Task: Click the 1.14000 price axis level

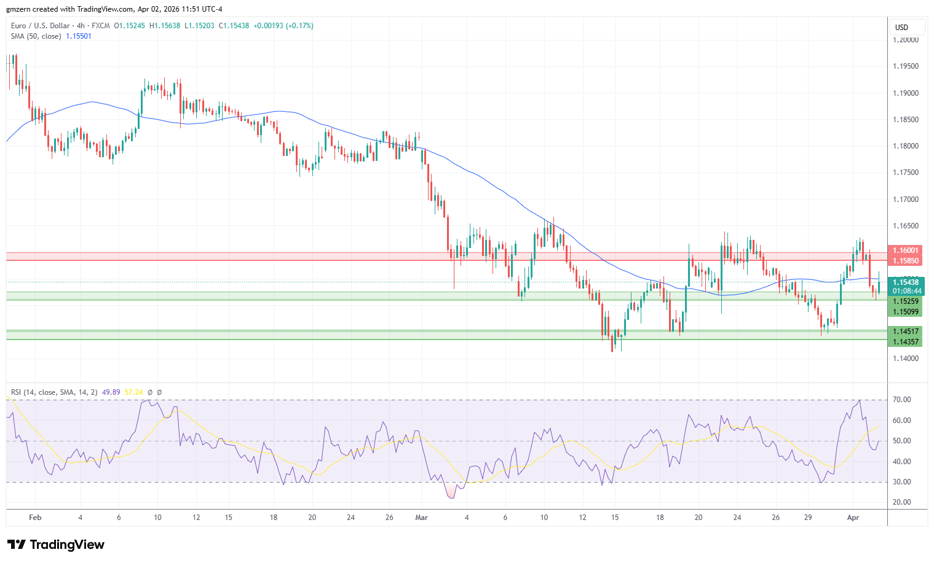Action: 906,359
